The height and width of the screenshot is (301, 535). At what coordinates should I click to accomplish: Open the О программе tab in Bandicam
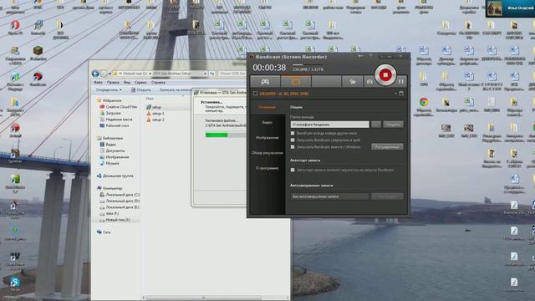[x=267, y=168]
